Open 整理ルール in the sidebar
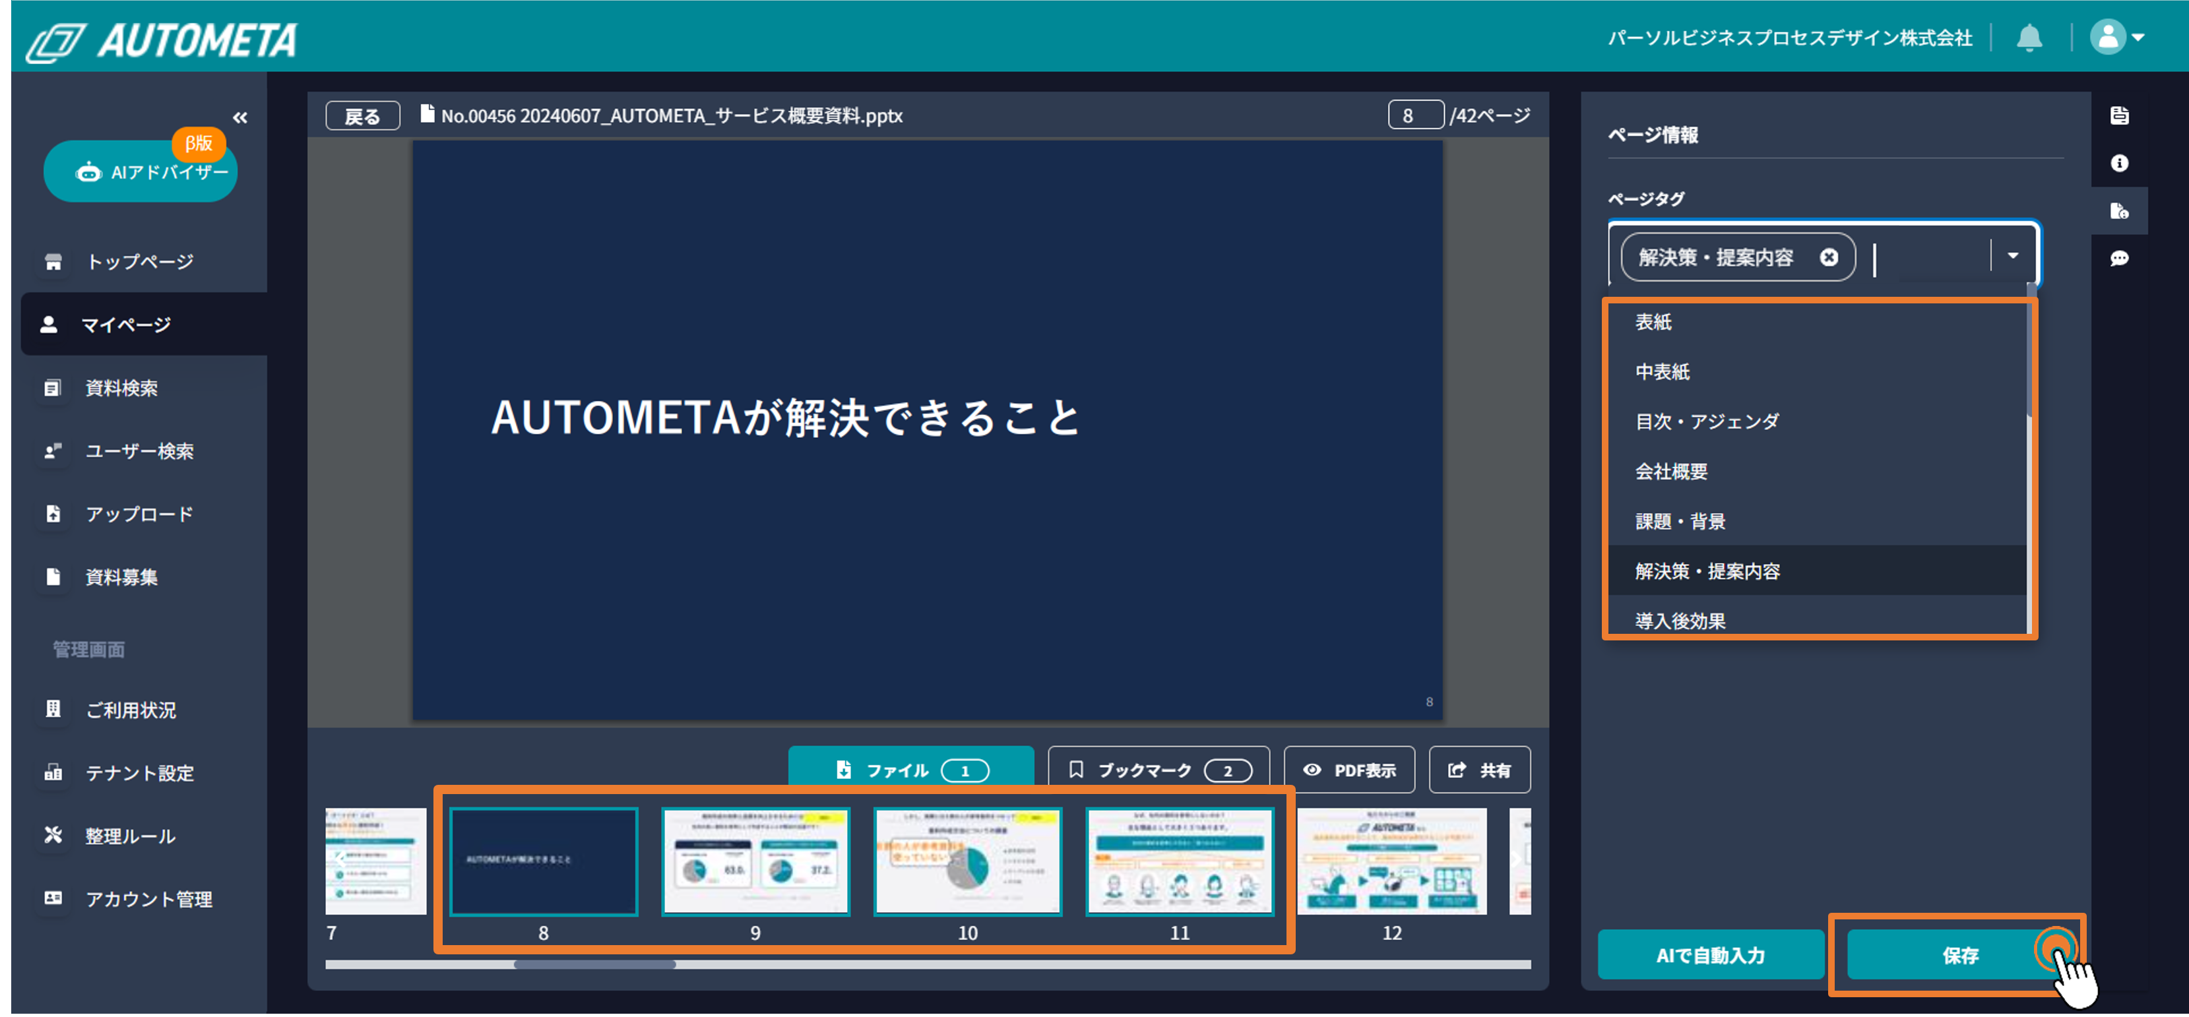 point(130,836)
